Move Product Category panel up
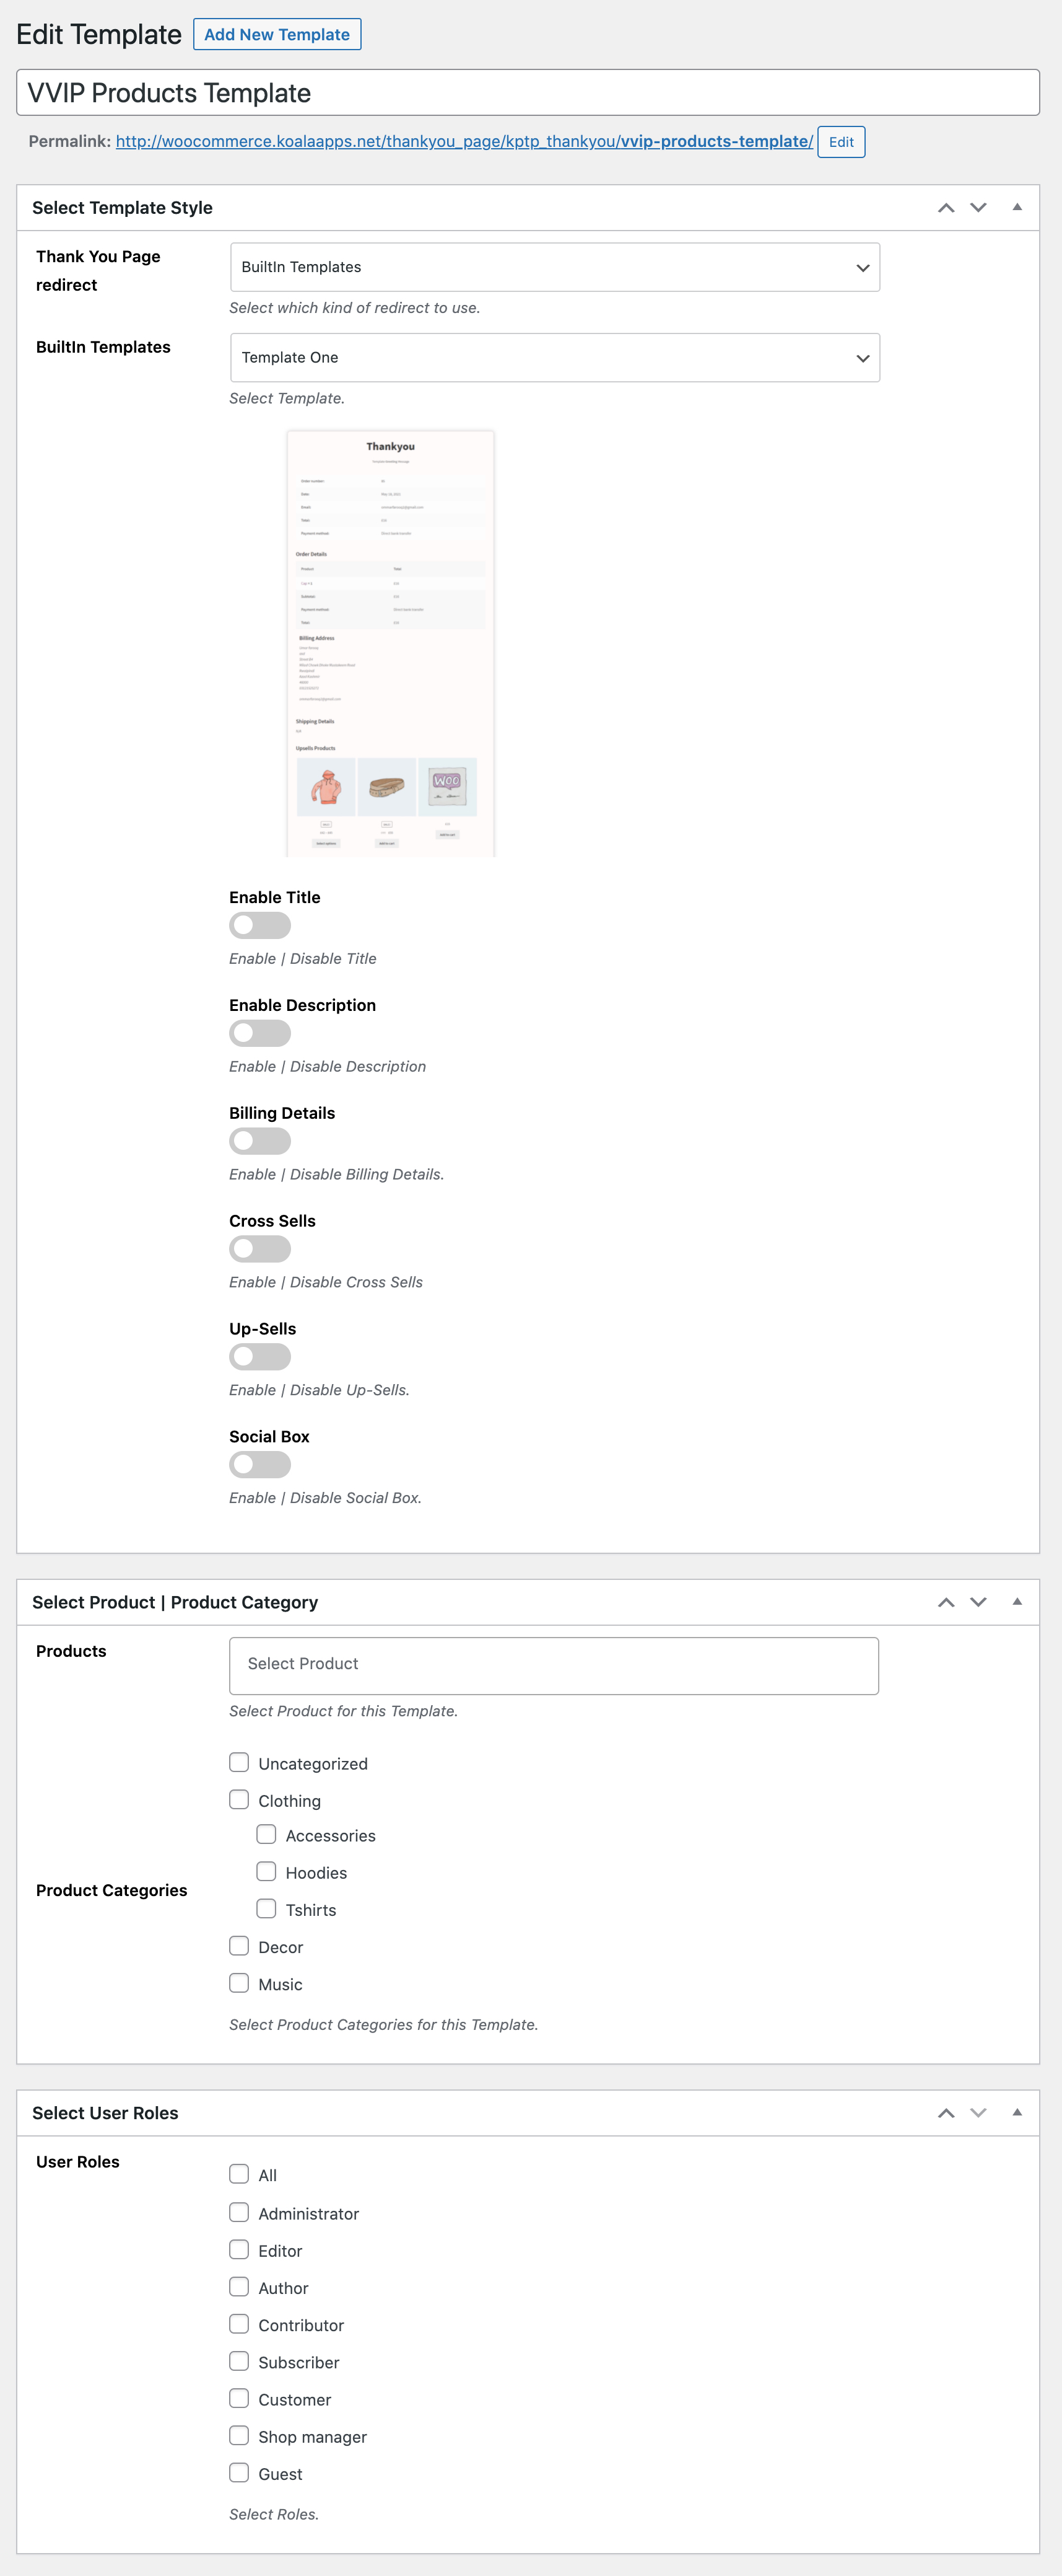 point(945,1602)
